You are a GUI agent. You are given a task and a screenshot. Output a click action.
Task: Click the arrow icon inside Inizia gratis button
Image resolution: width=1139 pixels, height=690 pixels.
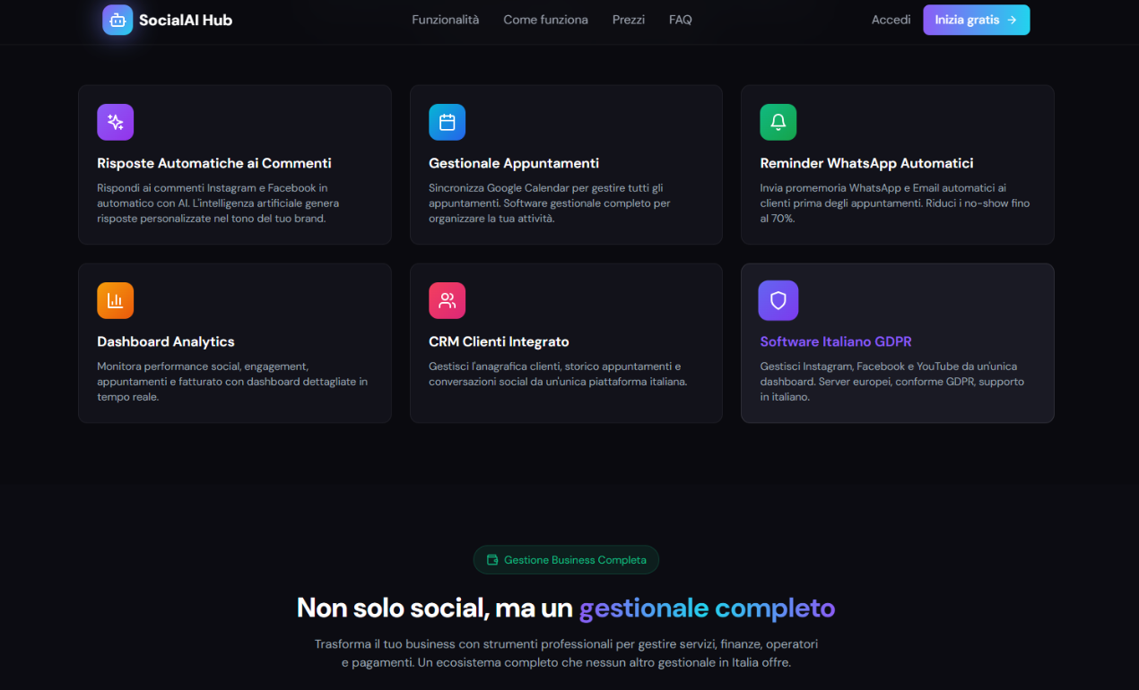[x=1013, y=19]
